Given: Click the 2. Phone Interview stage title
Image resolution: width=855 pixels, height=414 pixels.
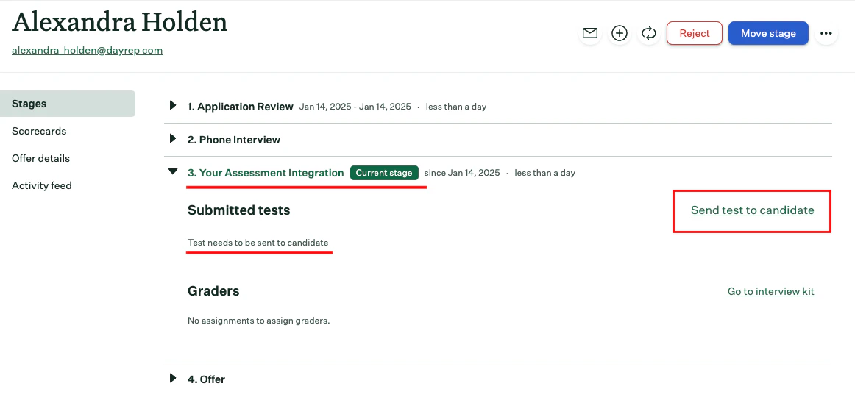Looking at the screenshot, I should pyautogui.click(x=234, y=140).
